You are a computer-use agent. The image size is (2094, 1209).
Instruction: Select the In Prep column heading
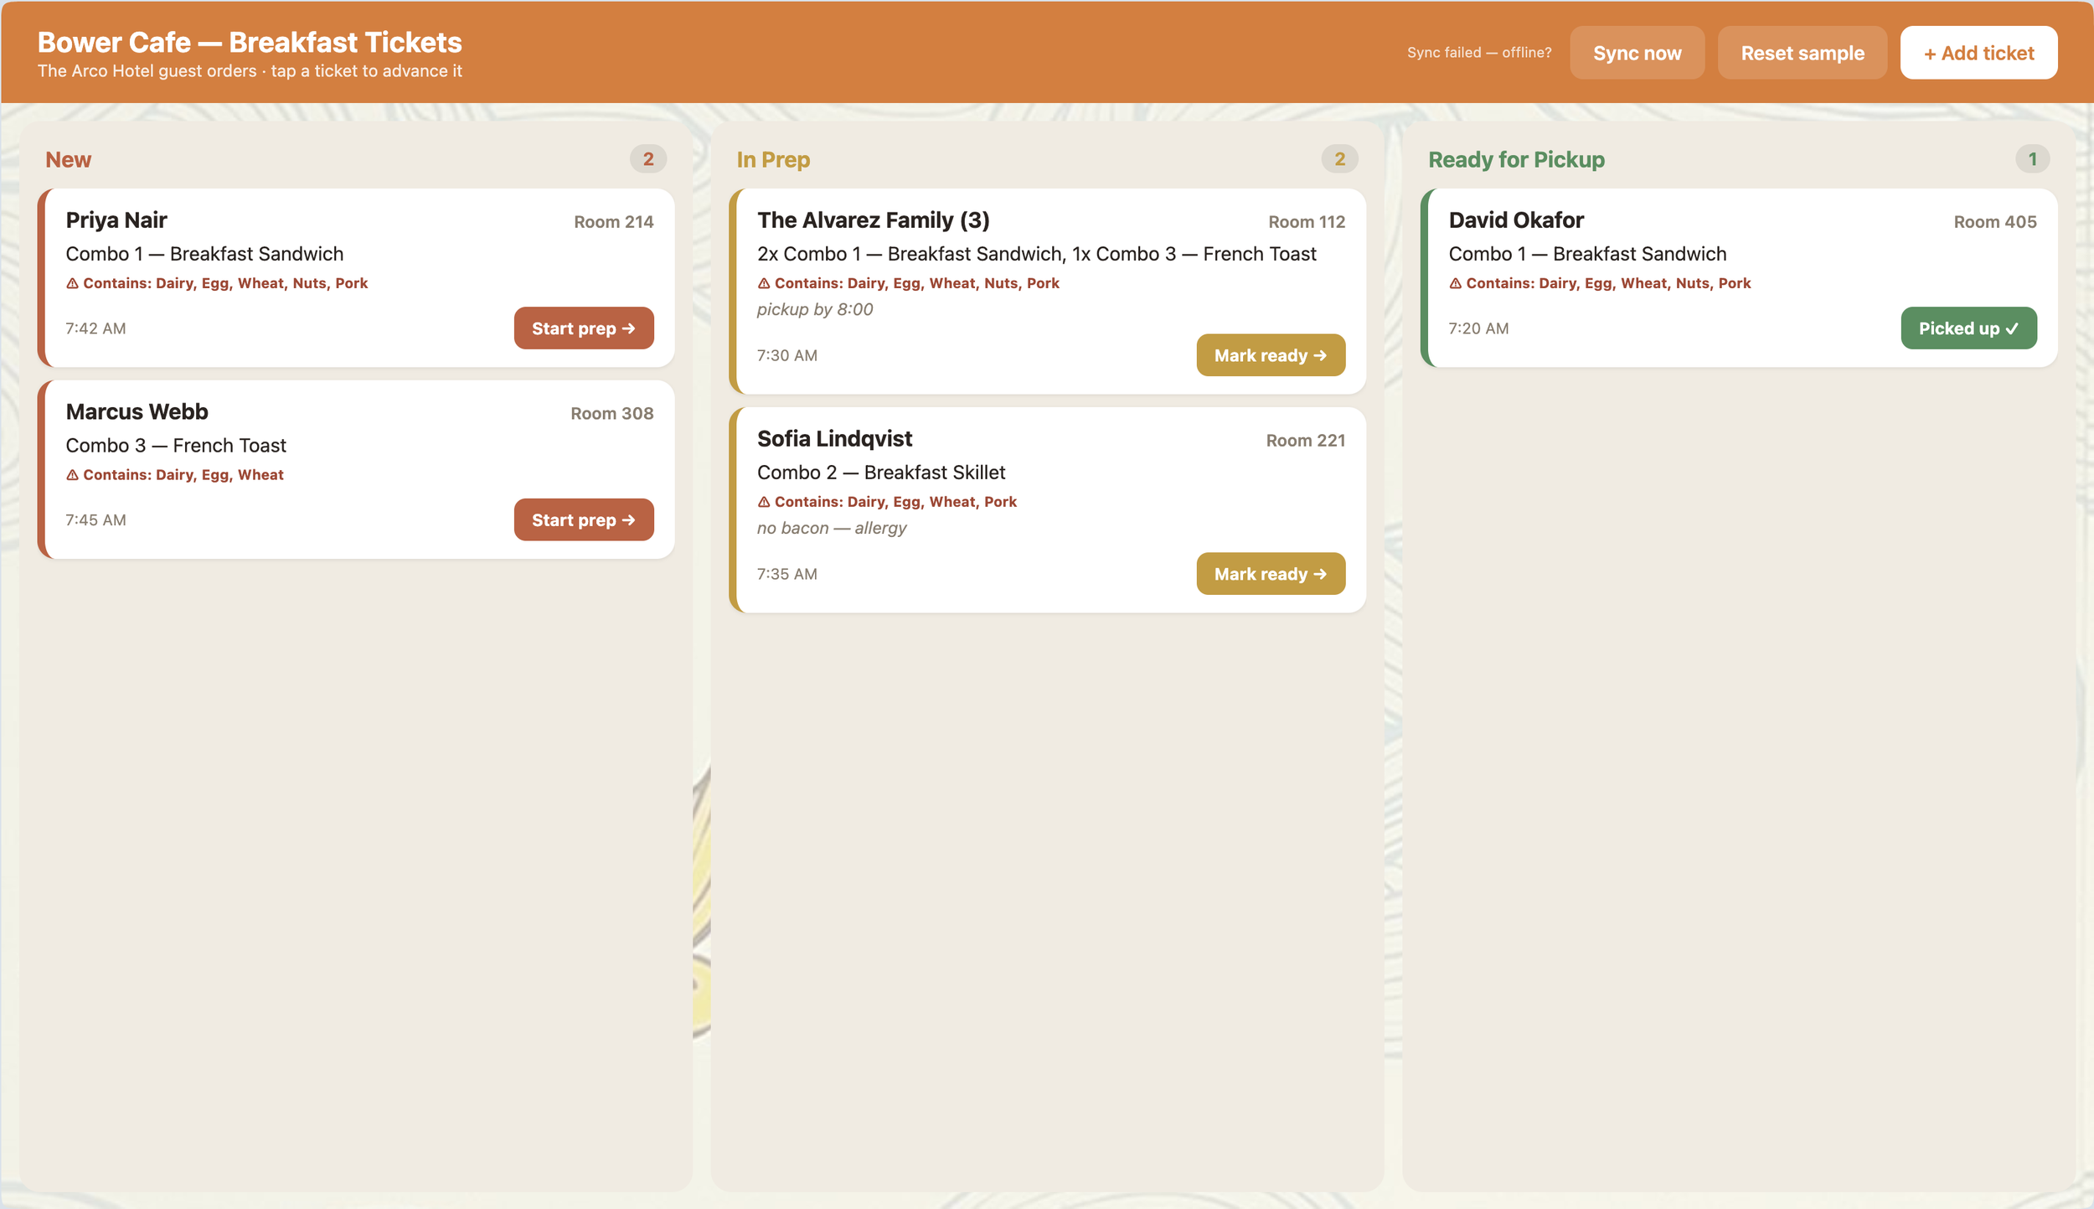pyautogui.click(x=773, y=159)
